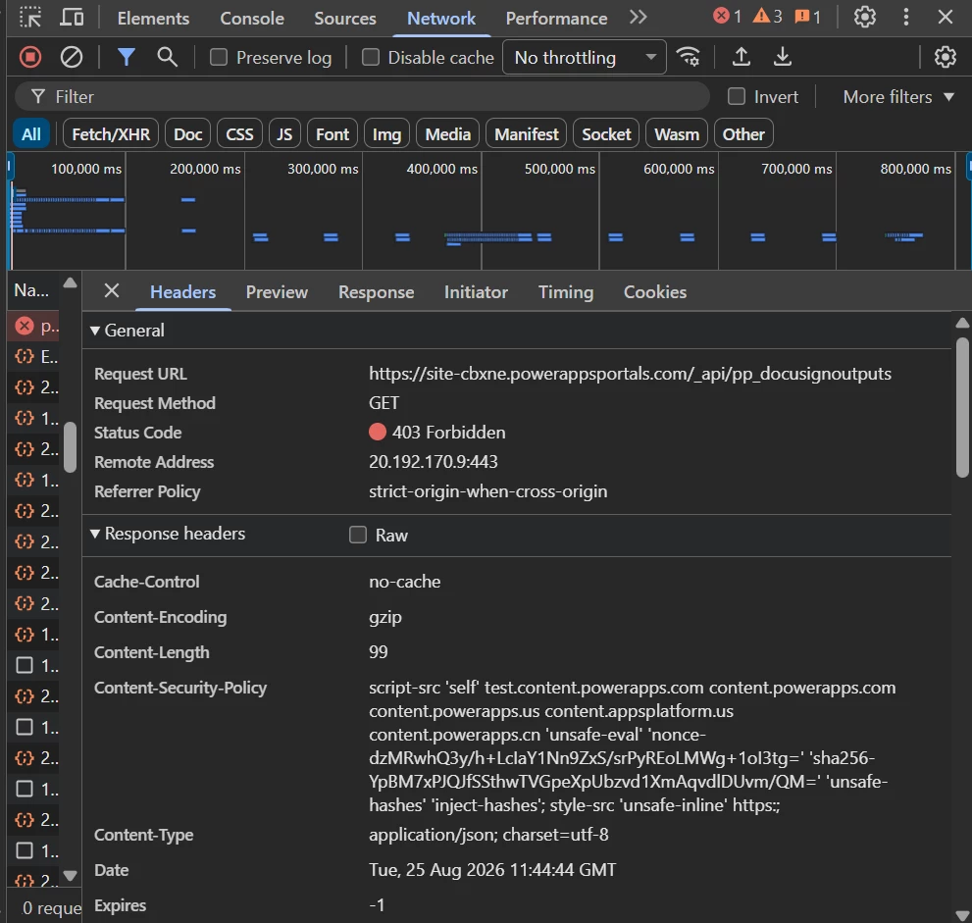Filter by All request types

31,134
